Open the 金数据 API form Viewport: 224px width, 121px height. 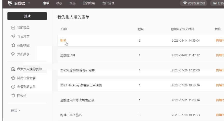tap(68, 55)
